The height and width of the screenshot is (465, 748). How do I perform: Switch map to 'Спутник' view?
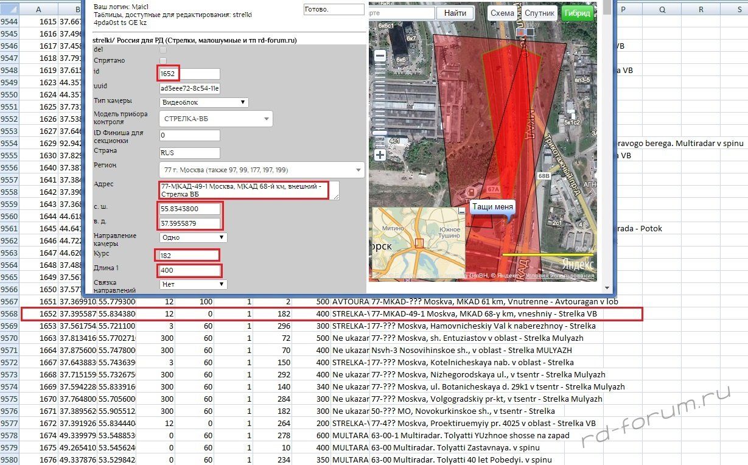coord(539,13)
